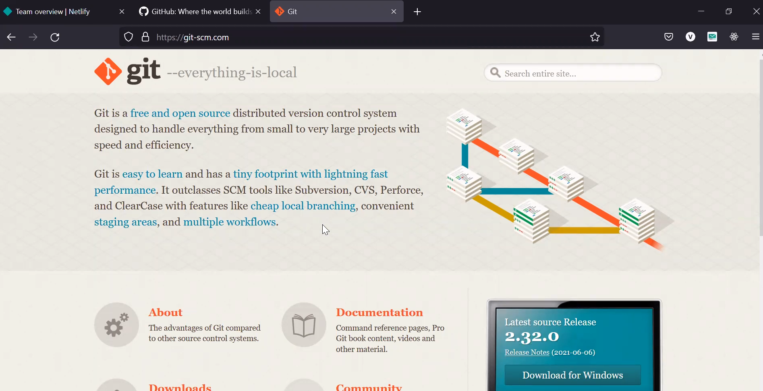This screenshot has height=391, width=763.
Task: Show site security padlock info
Action: pyautogui.click(x=145, y=37)
